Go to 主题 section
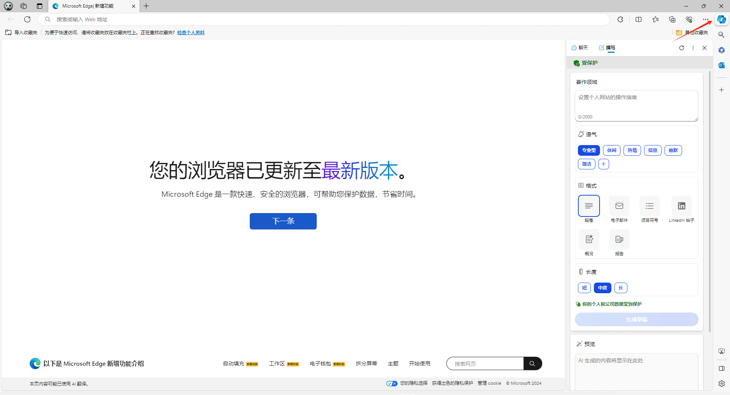 coord(393,363)
